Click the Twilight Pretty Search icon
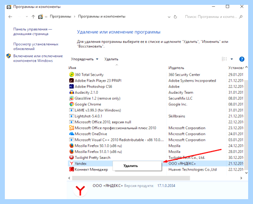This screenshot has height=204, width=253. coord(72,157)
